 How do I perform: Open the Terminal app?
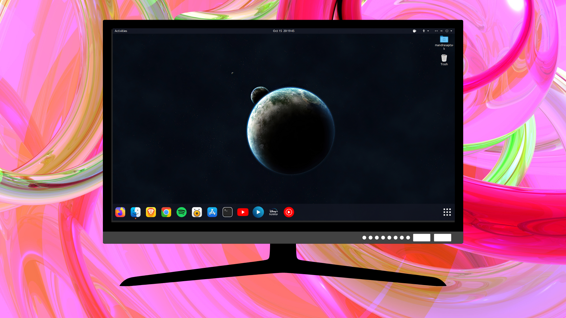(x=227, y=212)
